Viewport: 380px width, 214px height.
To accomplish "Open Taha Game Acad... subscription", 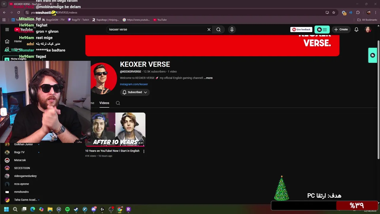I will pos(26,200).
